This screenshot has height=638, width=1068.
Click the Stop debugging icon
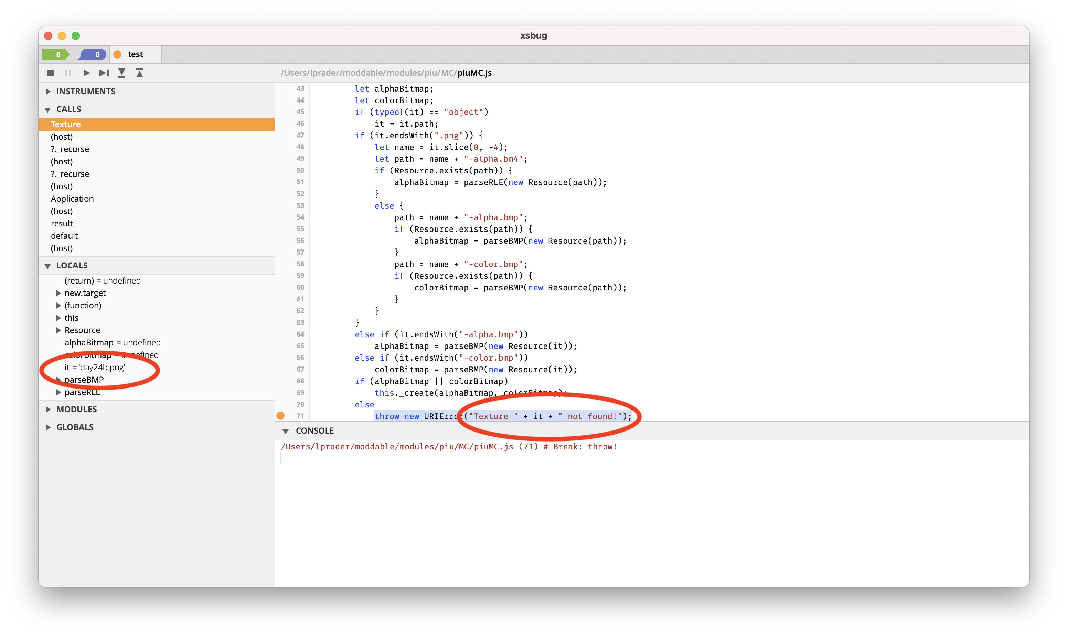pos(50,73)
